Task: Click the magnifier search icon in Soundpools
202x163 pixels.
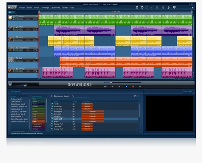Action: (x=73, y=96)
